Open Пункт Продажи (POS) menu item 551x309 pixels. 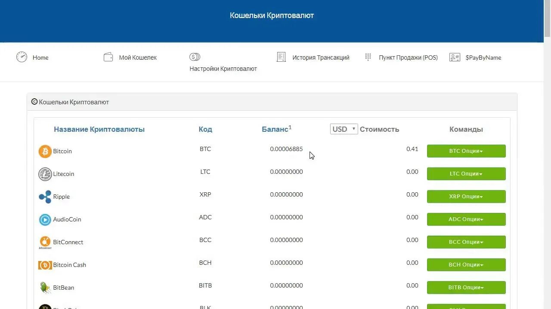[x=408, y=58]
